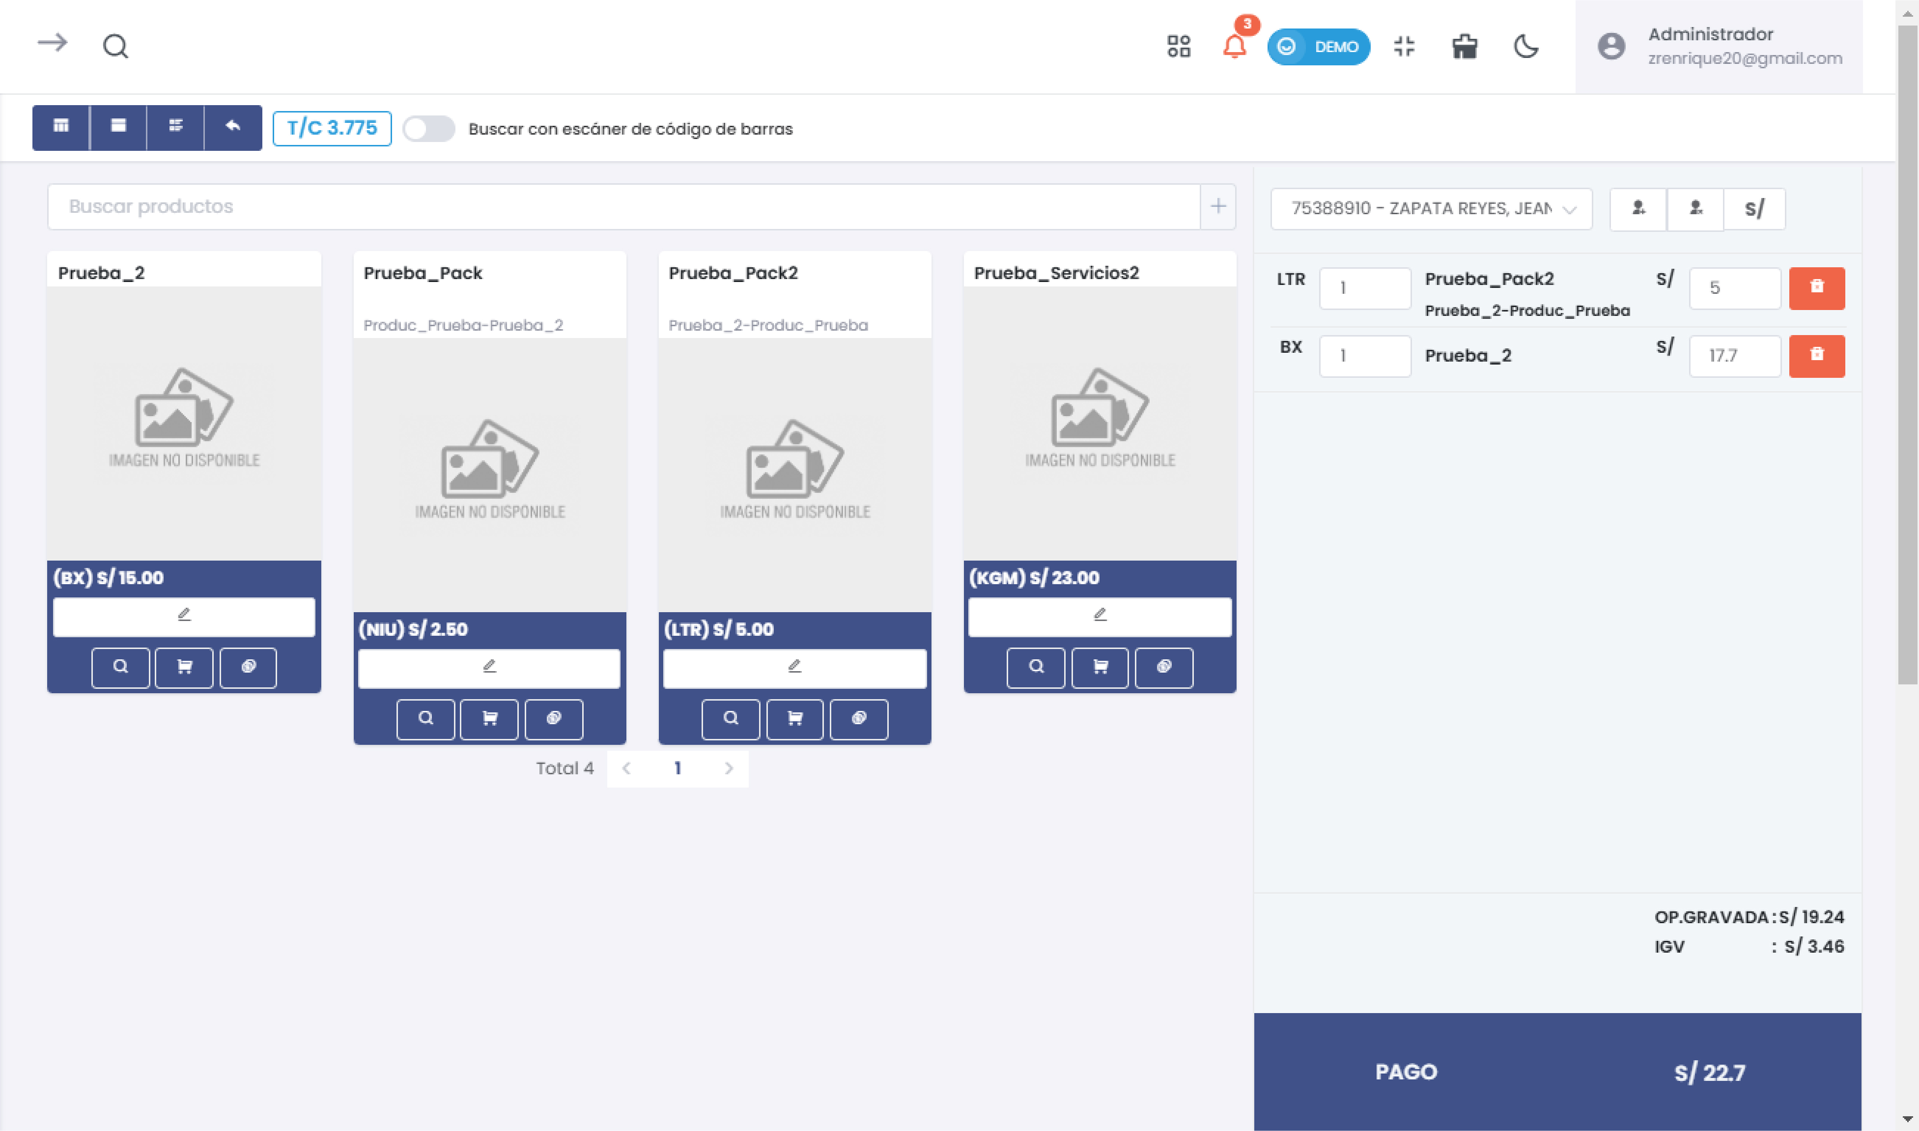Open the apps grid icon in header
This screenshot has height=1131, width=1919.
1178,47
